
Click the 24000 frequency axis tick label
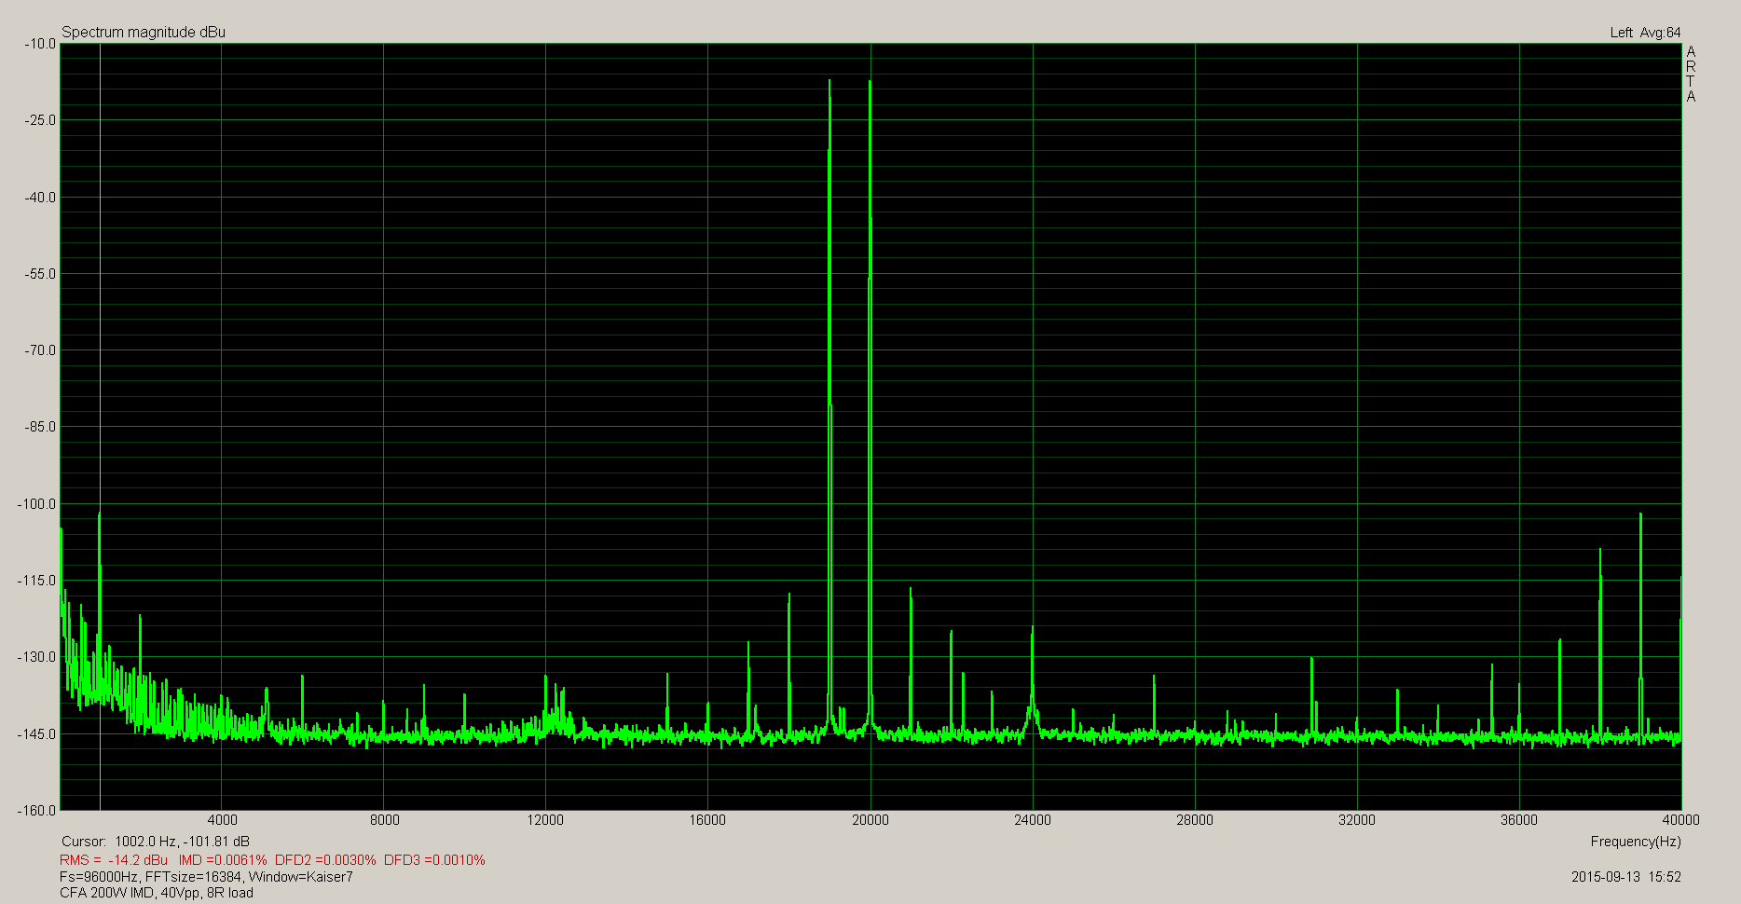pyautogui.click(x=1032, y=820)
